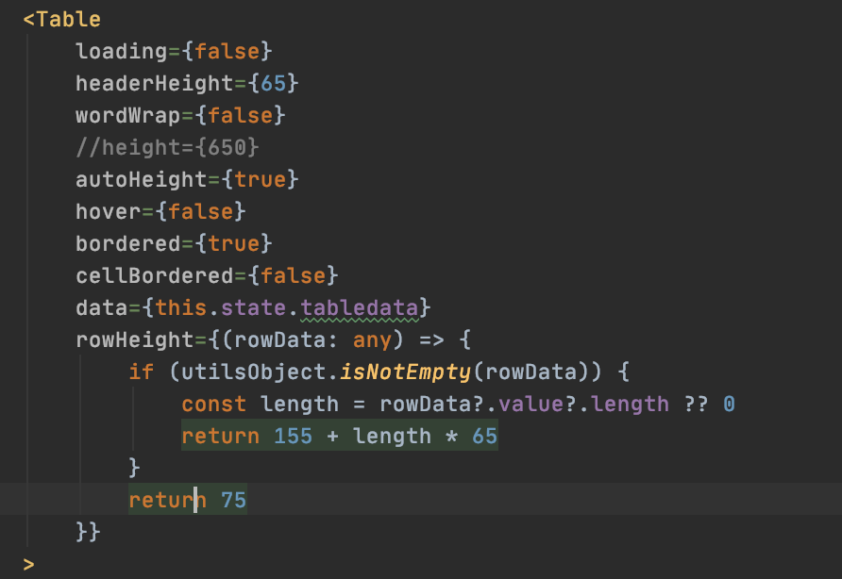Click the closing angle bracket at bottom
This screenshot has height=579, width=842.
[28, 563]
